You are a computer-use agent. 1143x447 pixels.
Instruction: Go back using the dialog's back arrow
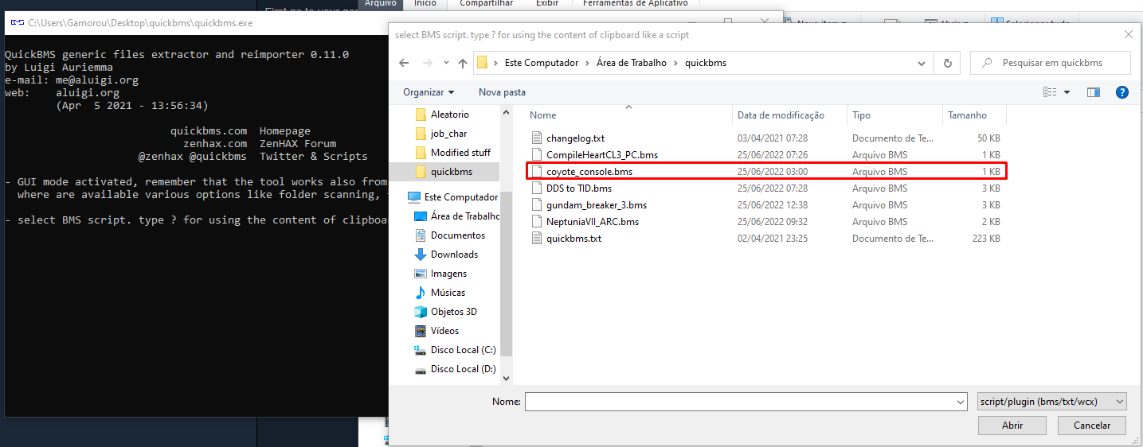pyautogui.click(x=404, y=63)
